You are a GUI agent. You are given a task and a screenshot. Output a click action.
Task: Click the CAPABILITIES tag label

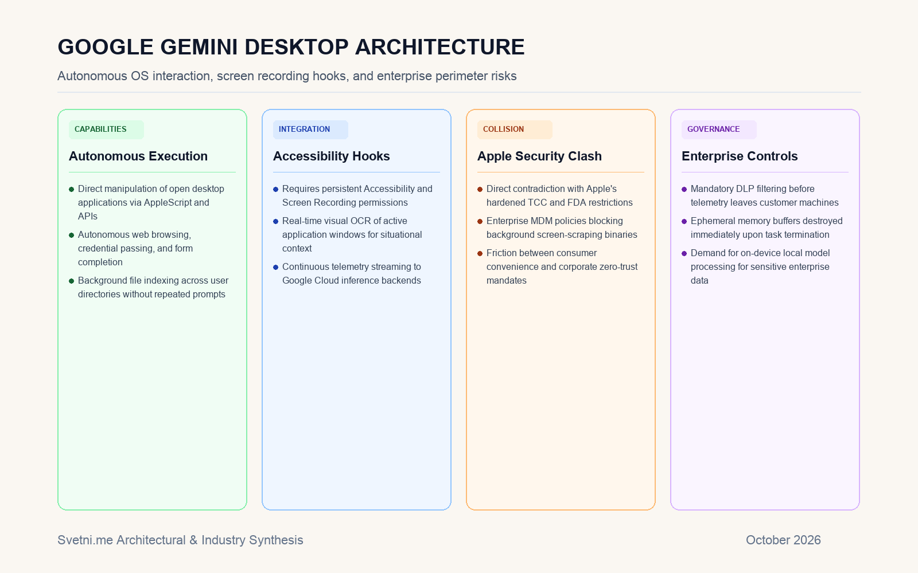point(106,129)
